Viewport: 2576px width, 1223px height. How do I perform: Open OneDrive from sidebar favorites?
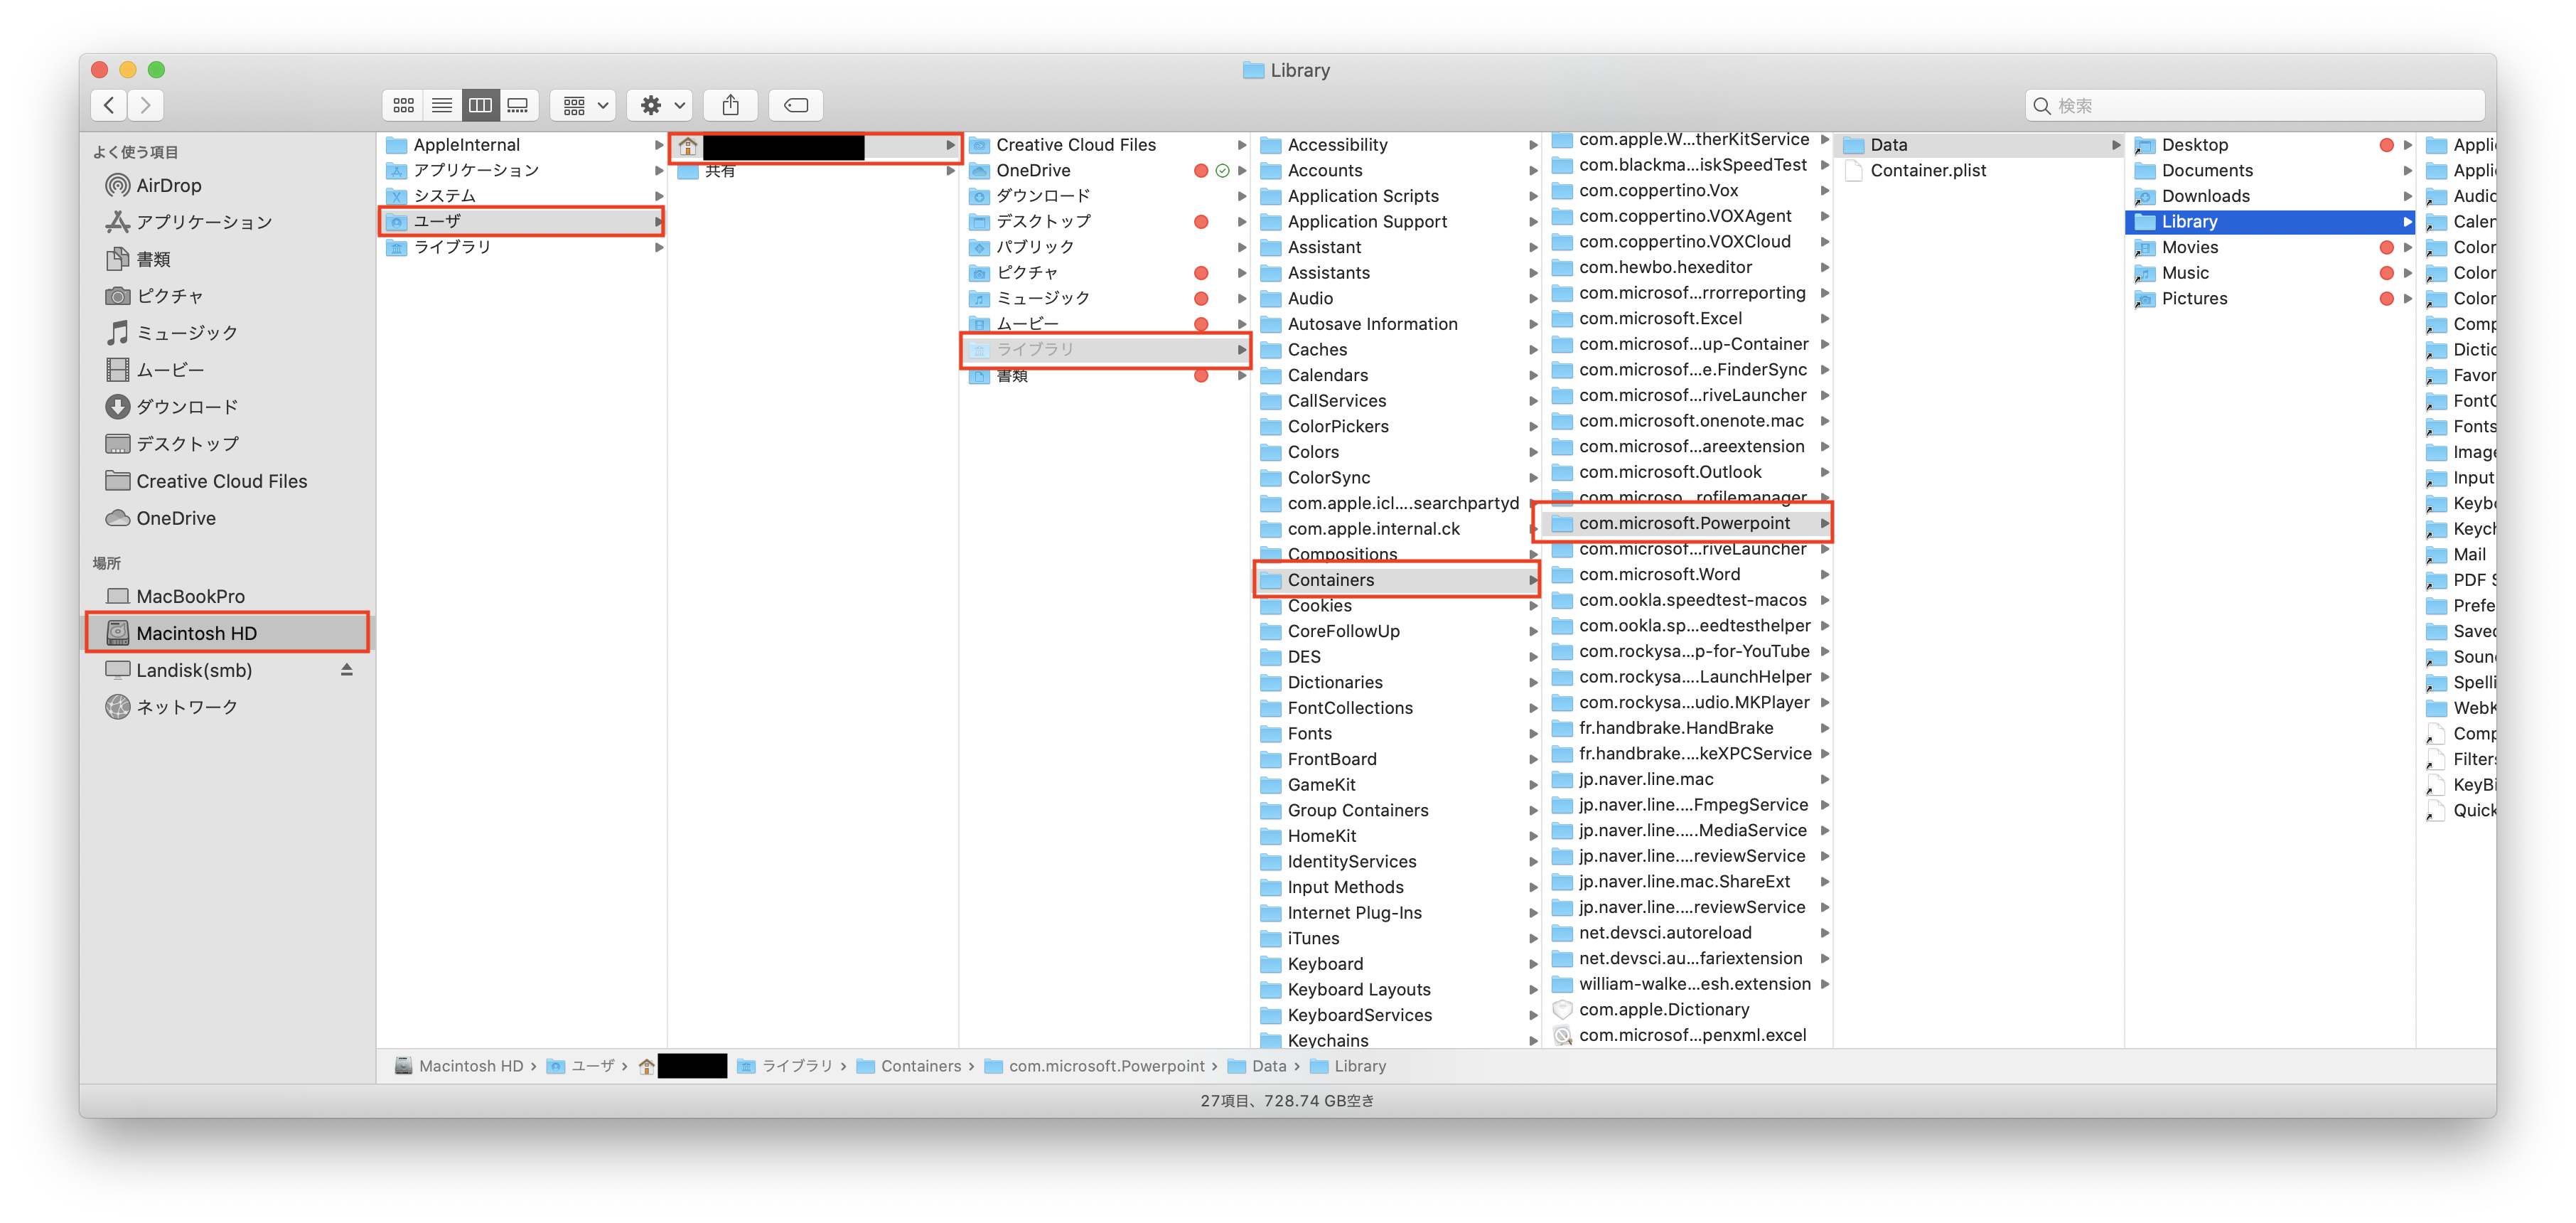click(x=175, y=518)
